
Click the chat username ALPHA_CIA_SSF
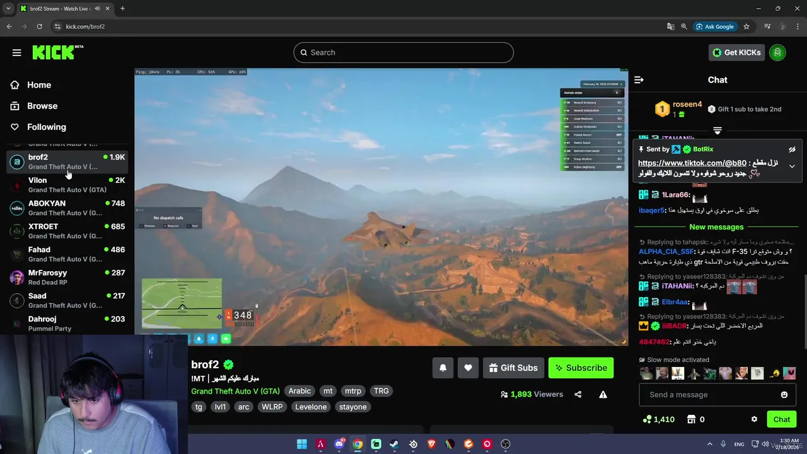666,252
